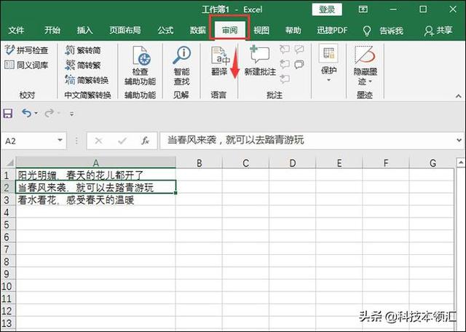This screenshot has height=332, width=466.
Task: Click the formula bar text field
Action: [307, 141]
